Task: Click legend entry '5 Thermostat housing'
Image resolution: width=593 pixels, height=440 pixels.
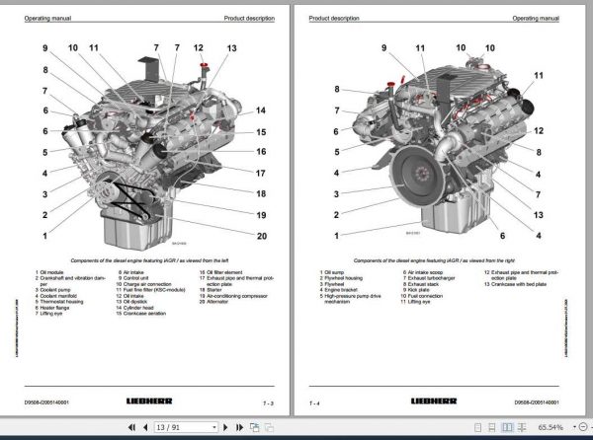Action: coord(59,302)
